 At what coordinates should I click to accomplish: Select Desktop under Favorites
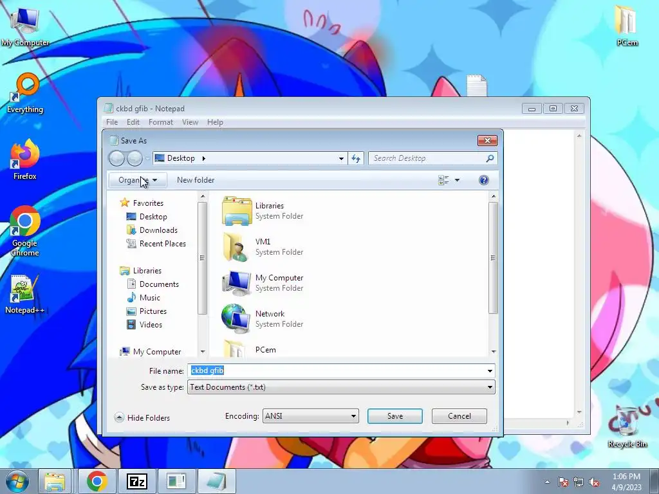click(x=147, y=217)
